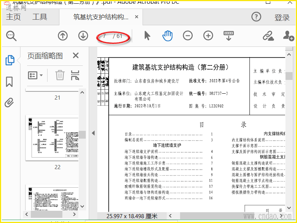Viewport: 297px width, 223px height.
Task: Open the bookmarks panel
Action: pos(9,82)
